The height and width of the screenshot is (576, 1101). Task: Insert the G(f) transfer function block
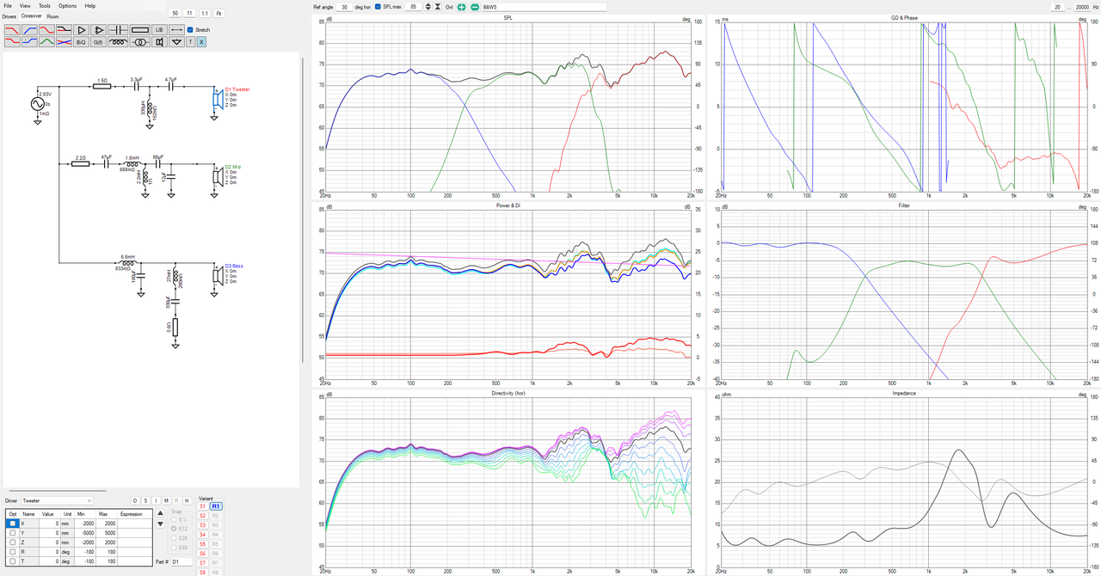100,41
